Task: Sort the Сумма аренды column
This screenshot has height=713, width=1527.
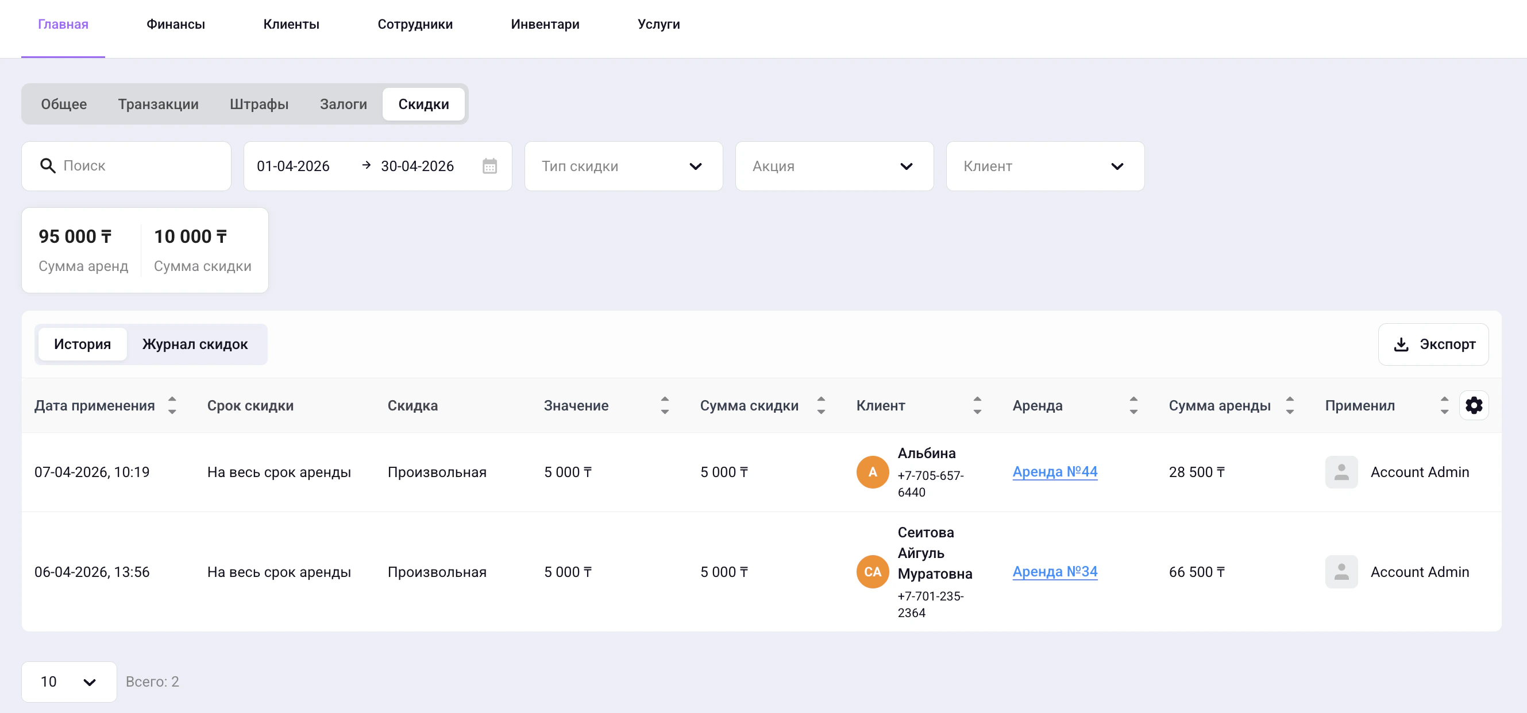Action: pos(1289,406)
